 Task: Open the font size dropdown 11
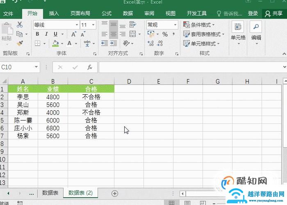(x=93, y=25)
